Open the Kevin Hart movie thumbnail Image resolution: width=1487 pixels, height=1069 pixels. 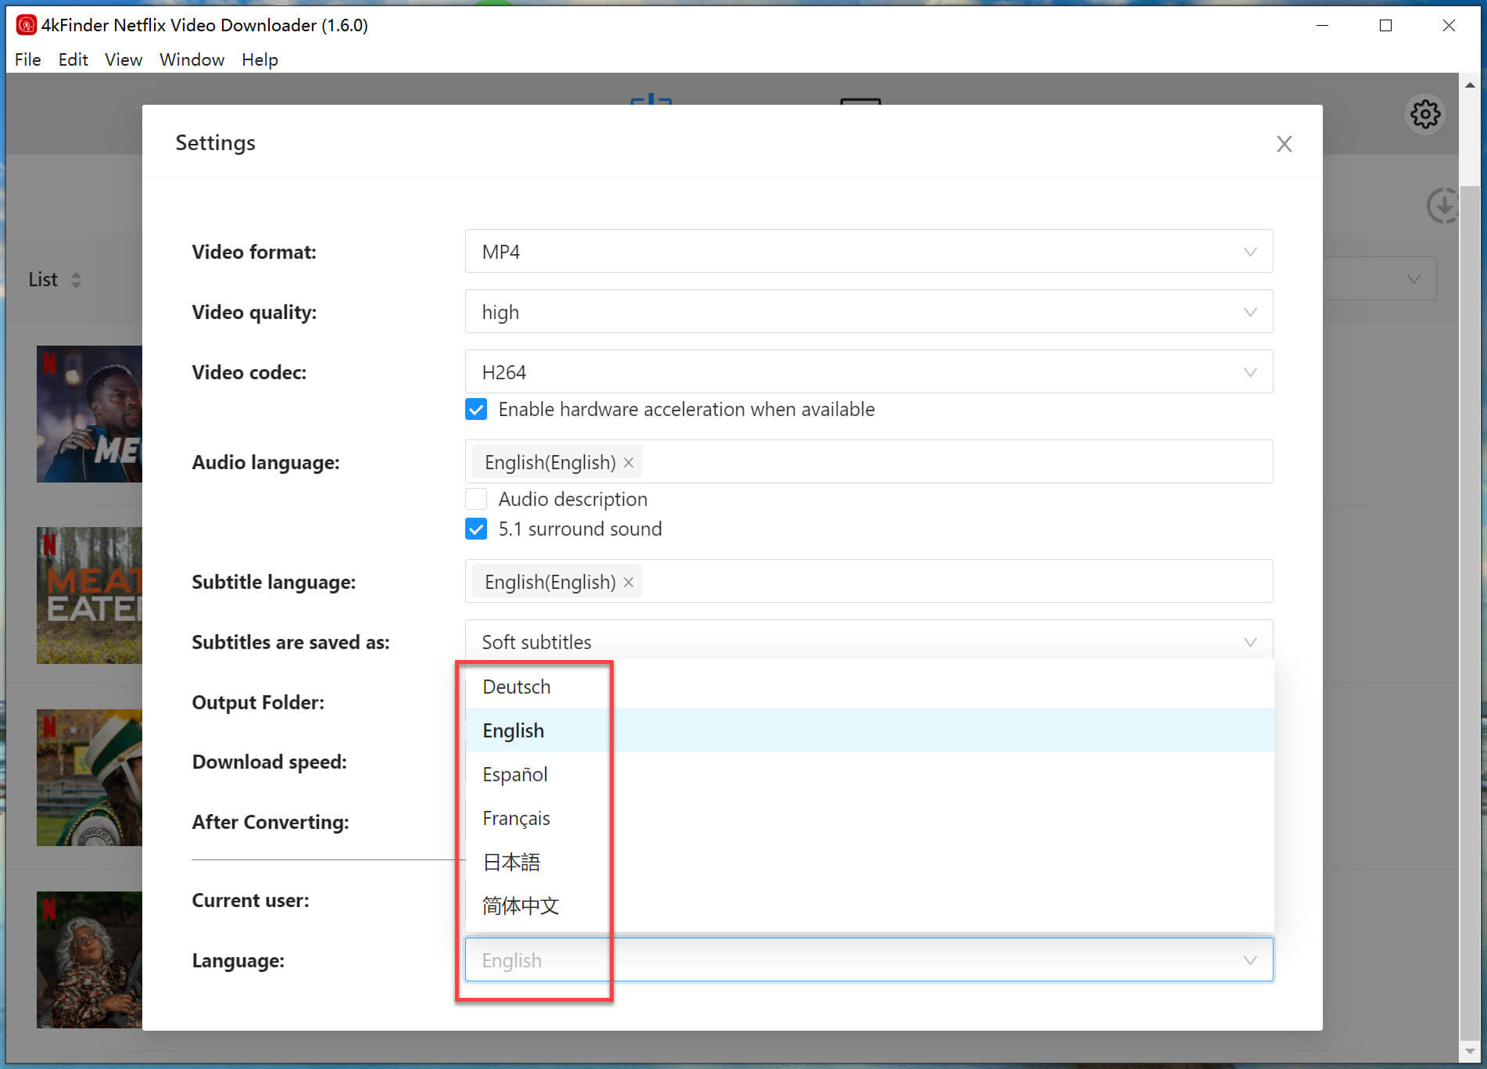89,414
